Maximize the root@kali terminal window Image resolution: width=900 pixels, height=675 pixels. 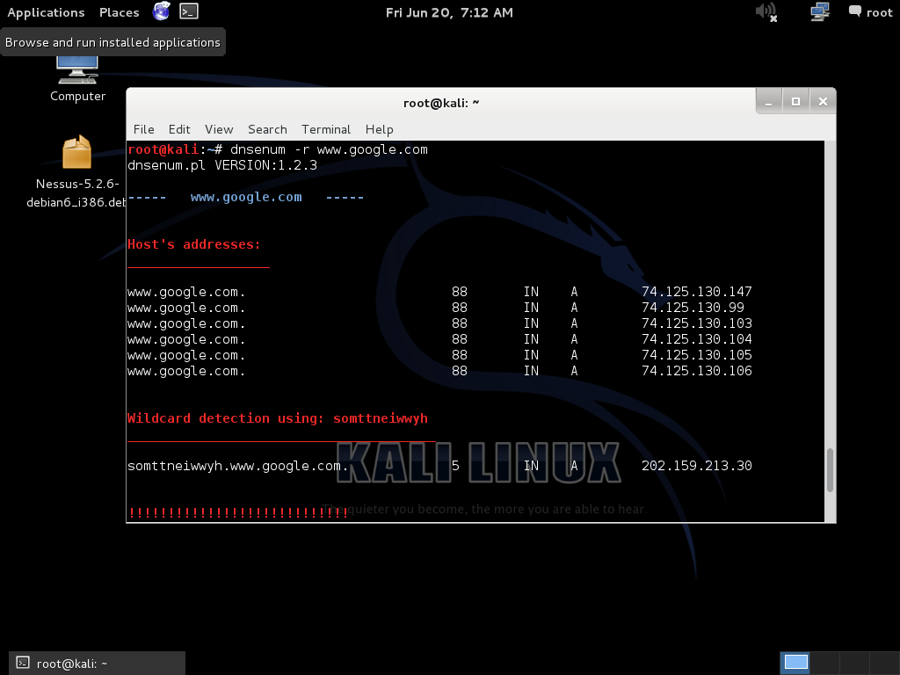pos(795,102)
